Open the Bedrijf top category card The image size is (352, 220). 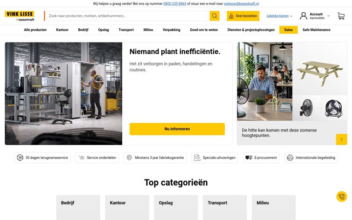78,207
